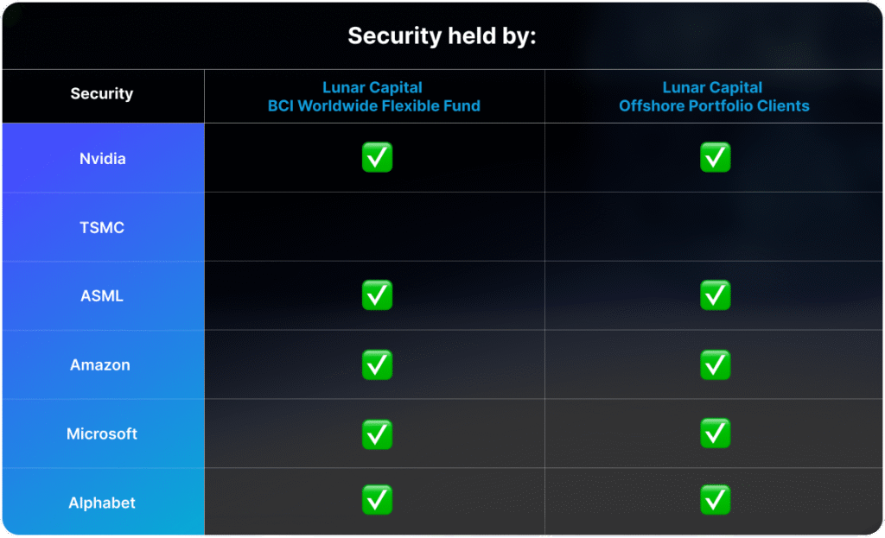Screen dimensions: 885x538
Task: Select the Alphabet row label
Action: pyautogui.click(x=102, y=503)
